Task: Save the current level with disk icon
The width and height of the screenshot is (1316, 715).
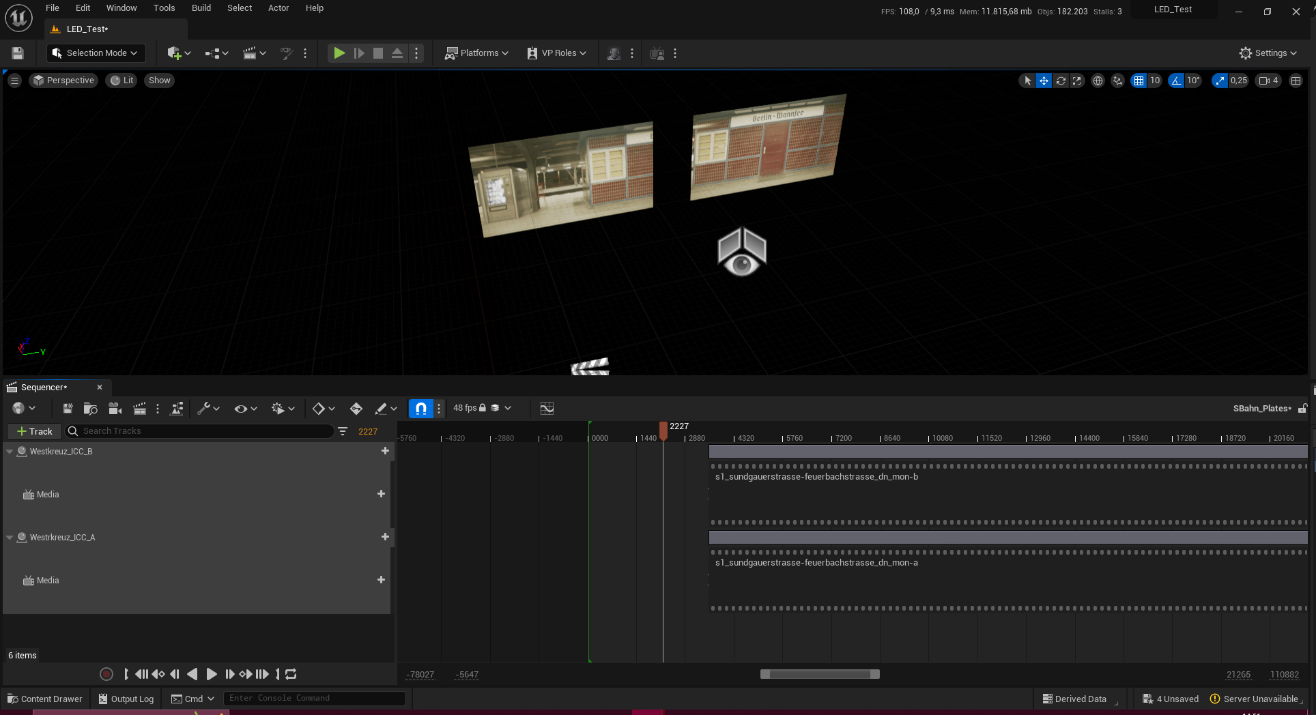Action: tap(18, 53)
